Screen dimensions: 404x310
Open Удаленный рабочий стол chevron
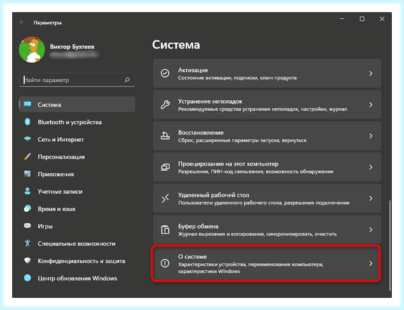click(x=371, y=198)
